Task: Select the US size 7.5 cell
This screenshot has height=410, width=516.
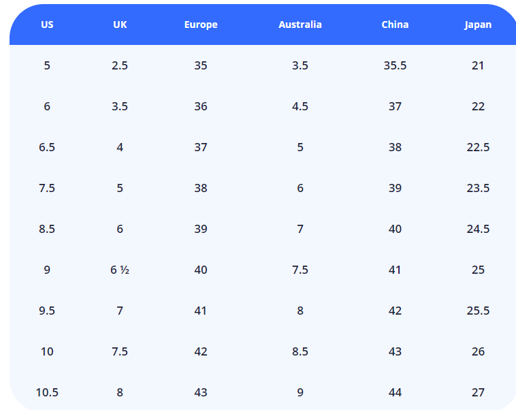Action: click(x=47, y=188)
